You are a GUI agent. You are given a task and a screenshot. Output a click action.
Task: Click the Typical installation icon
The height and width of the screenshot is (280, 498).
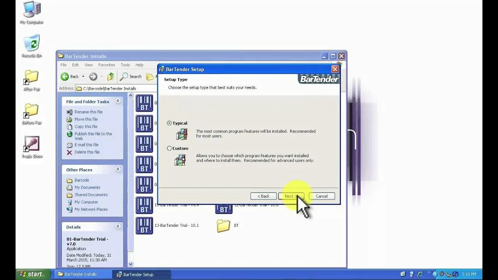[182, 135]
